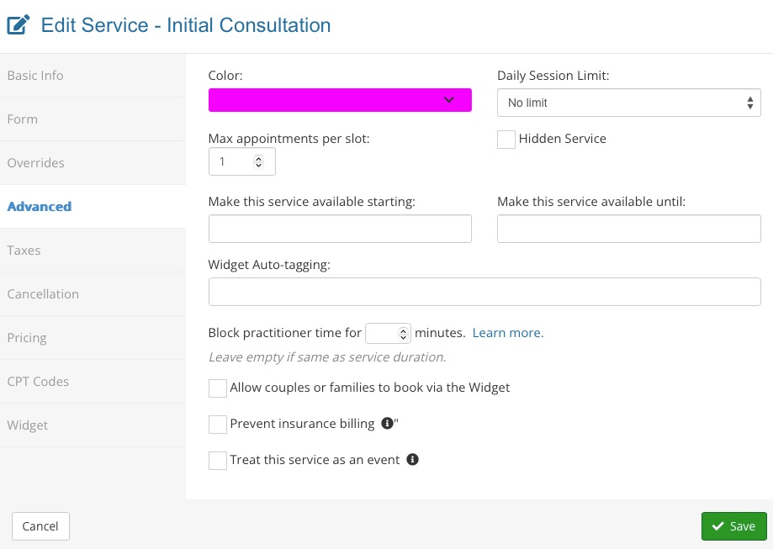Click the checkmark icon on the Save button

[x=718, y=525]
